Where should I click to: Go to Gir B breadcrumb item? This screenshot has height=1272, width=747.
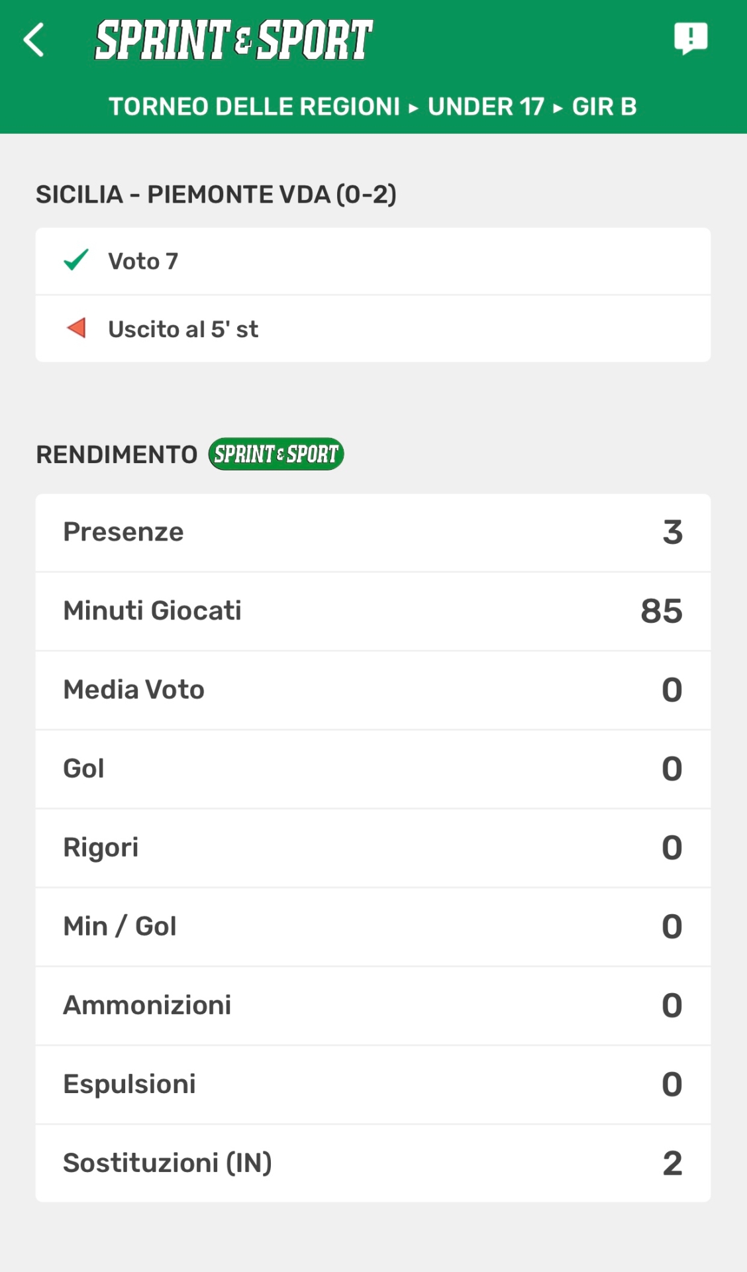click(x=604, y=107)
